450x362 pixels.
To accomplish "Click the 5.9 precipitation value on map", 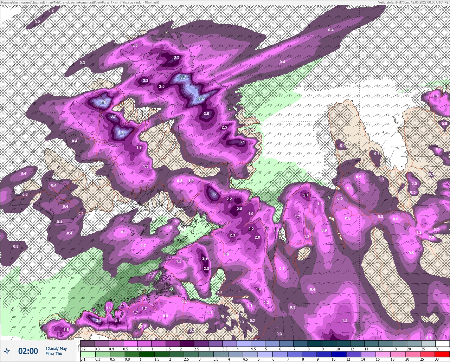I will click(103, 103).
